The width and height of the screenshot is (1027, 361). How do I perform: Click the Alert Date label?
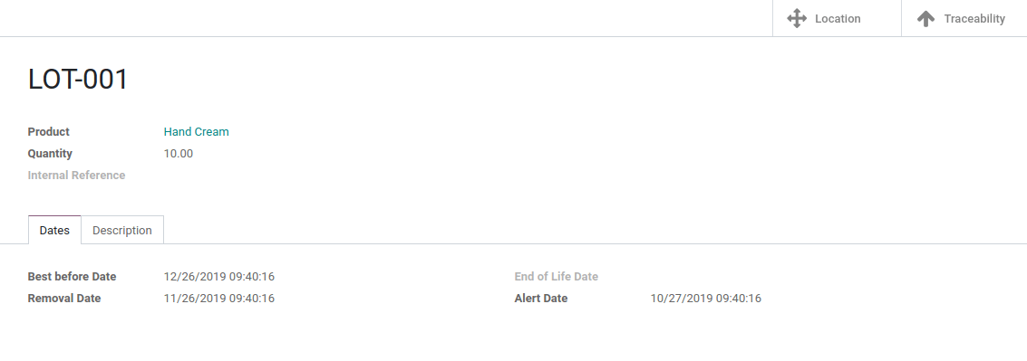[x=541, y=299]
